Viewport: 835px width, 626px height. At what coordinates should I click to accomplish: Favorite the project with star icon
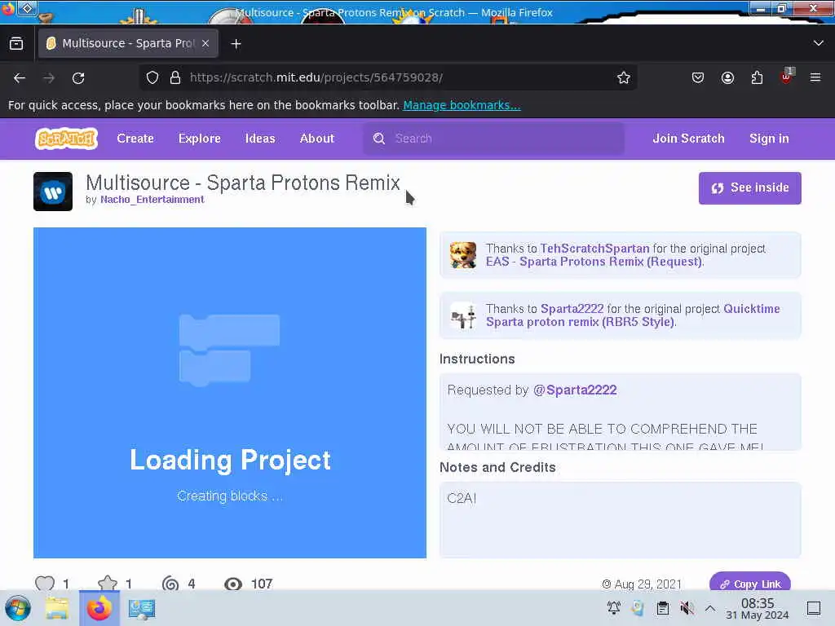(x=108, y=584)
